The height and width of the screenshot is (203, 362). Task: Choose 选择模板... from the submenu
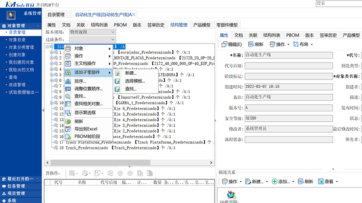[135, 81]
